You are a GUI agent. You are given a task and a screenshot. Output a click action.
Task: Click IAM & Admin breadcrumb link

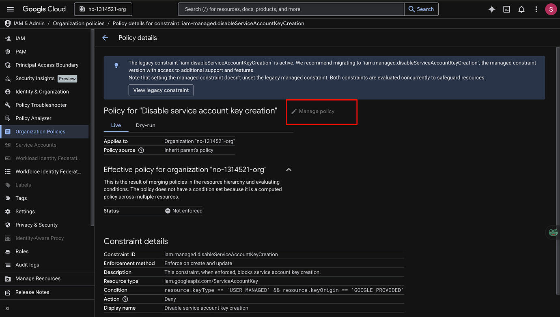point(29,24)
